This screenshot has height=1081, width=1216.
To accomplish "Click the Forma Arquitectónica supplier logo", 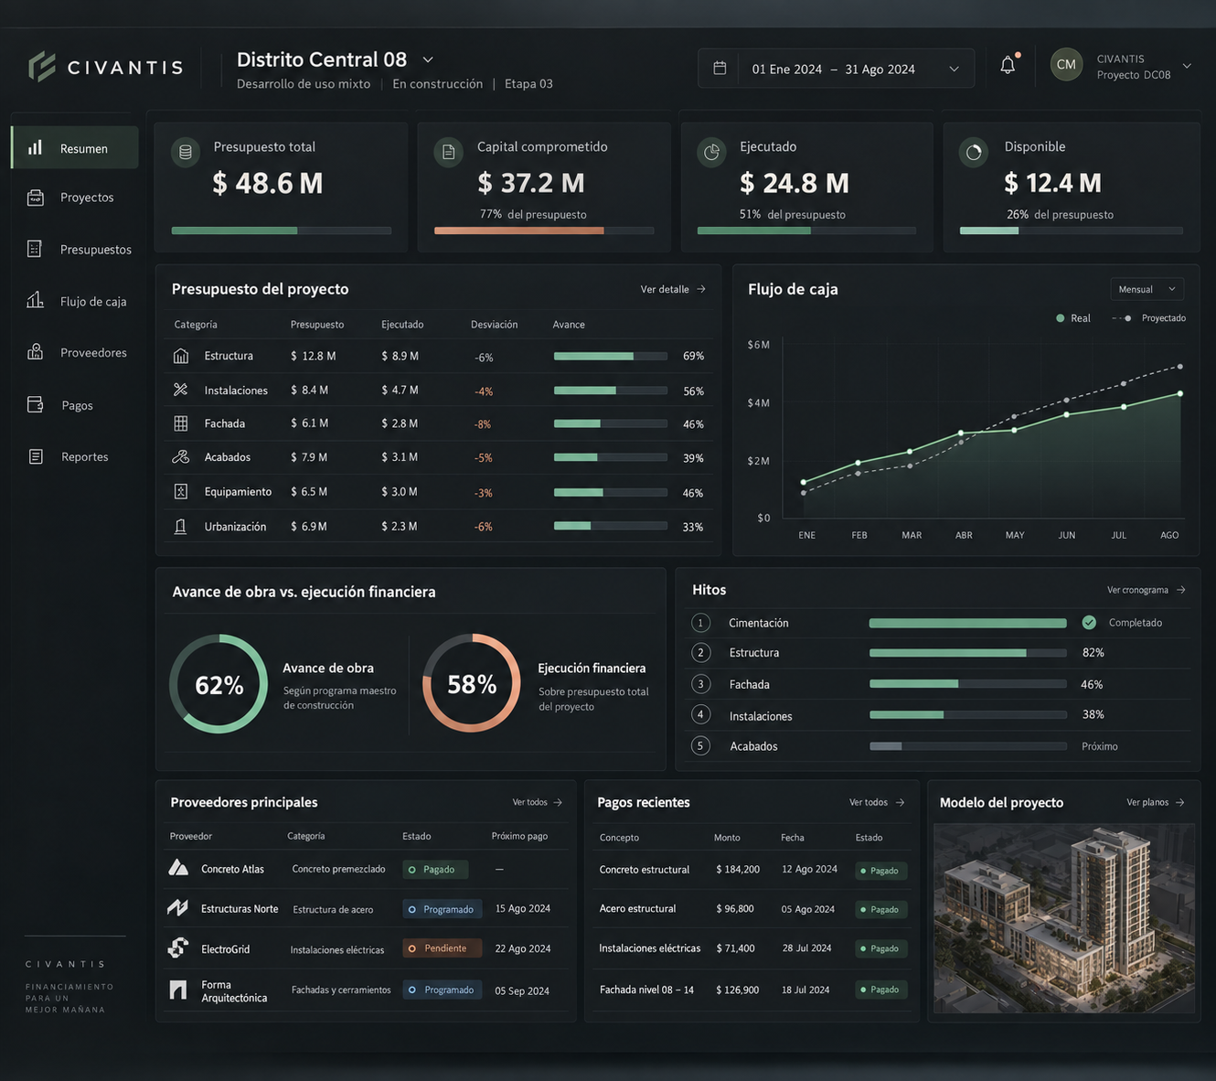I will 178,990.
